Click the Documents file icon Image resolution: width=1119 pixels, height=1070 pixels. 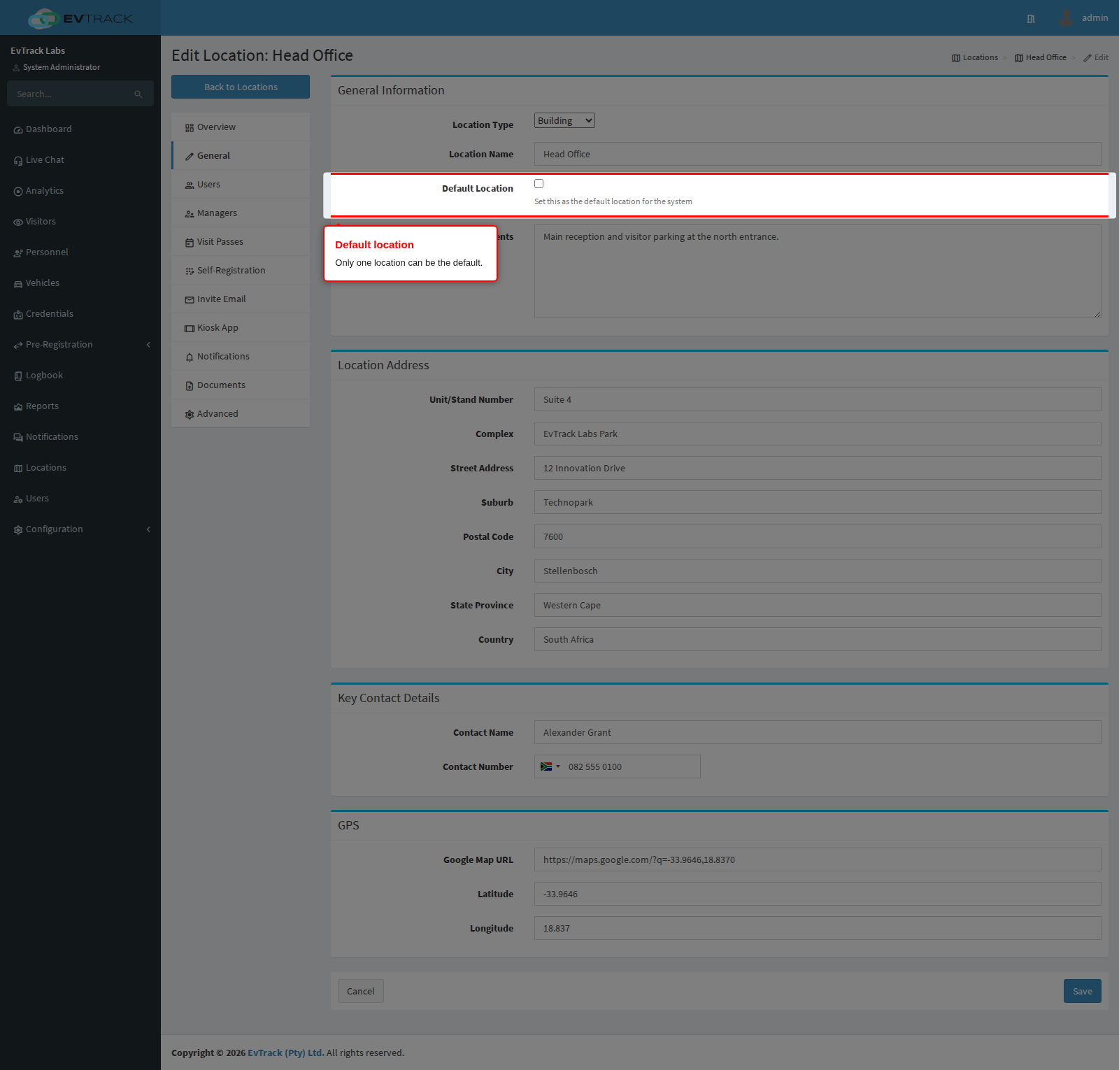tap(190, 386)
